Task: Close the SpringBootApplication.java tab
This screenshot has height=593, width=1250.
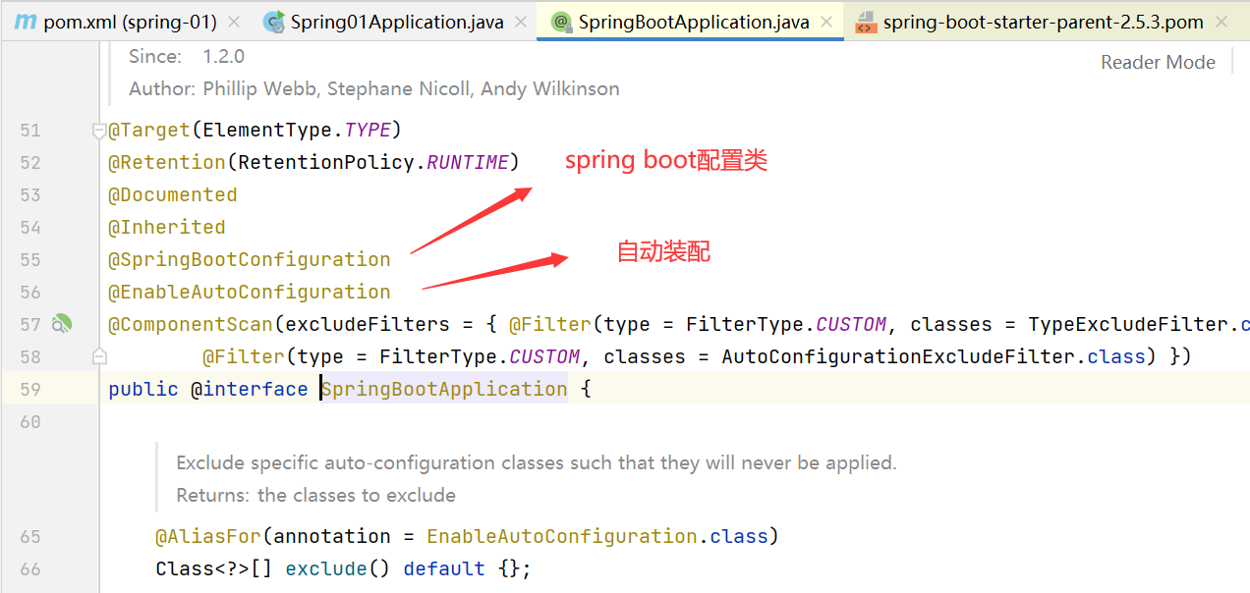Action: [826, 22]
